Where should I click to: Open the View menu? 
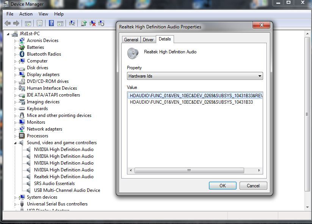point(43,14)
